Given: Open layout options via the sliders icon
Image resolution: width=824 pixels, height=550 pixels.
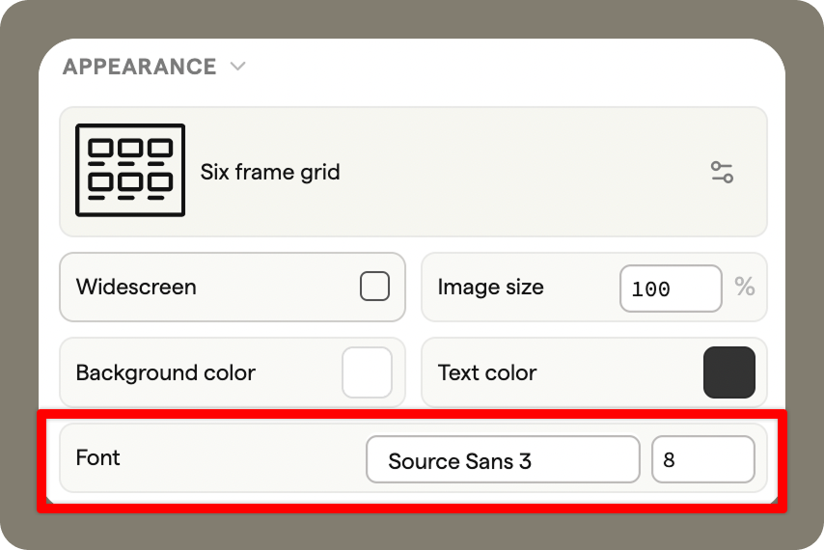Looking at the screenshot, I should pos(721,173).
